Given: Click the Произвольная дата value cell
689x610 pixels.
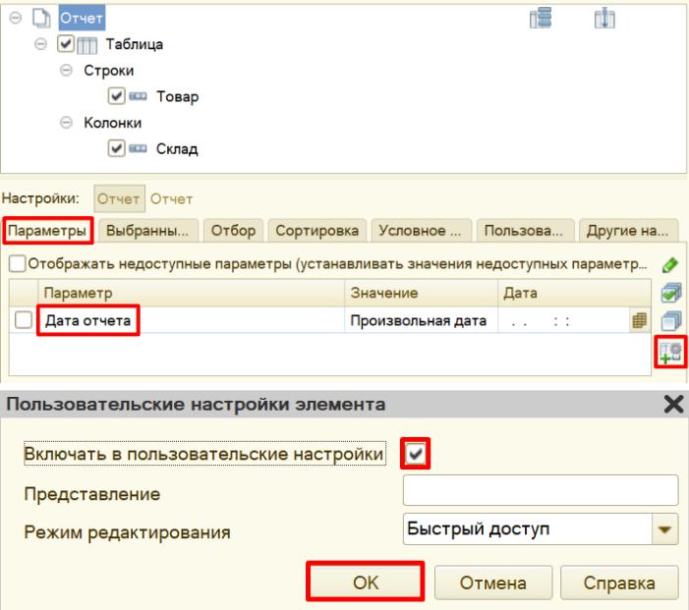Looking at the screenshot, I should coord(421,320).
